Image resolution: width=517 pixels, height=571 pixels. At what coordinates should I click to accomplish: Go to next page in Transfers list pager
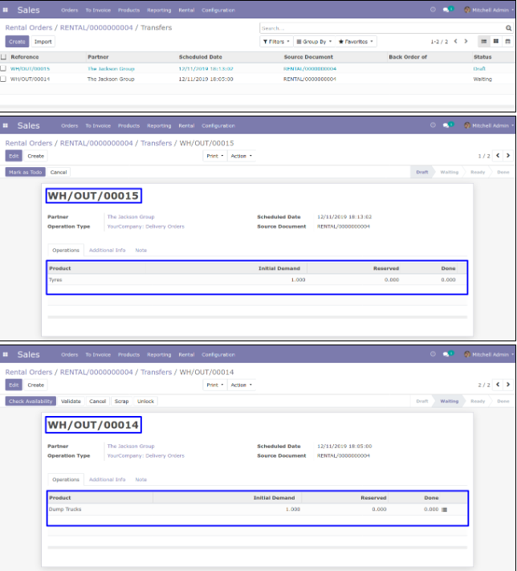467,41
